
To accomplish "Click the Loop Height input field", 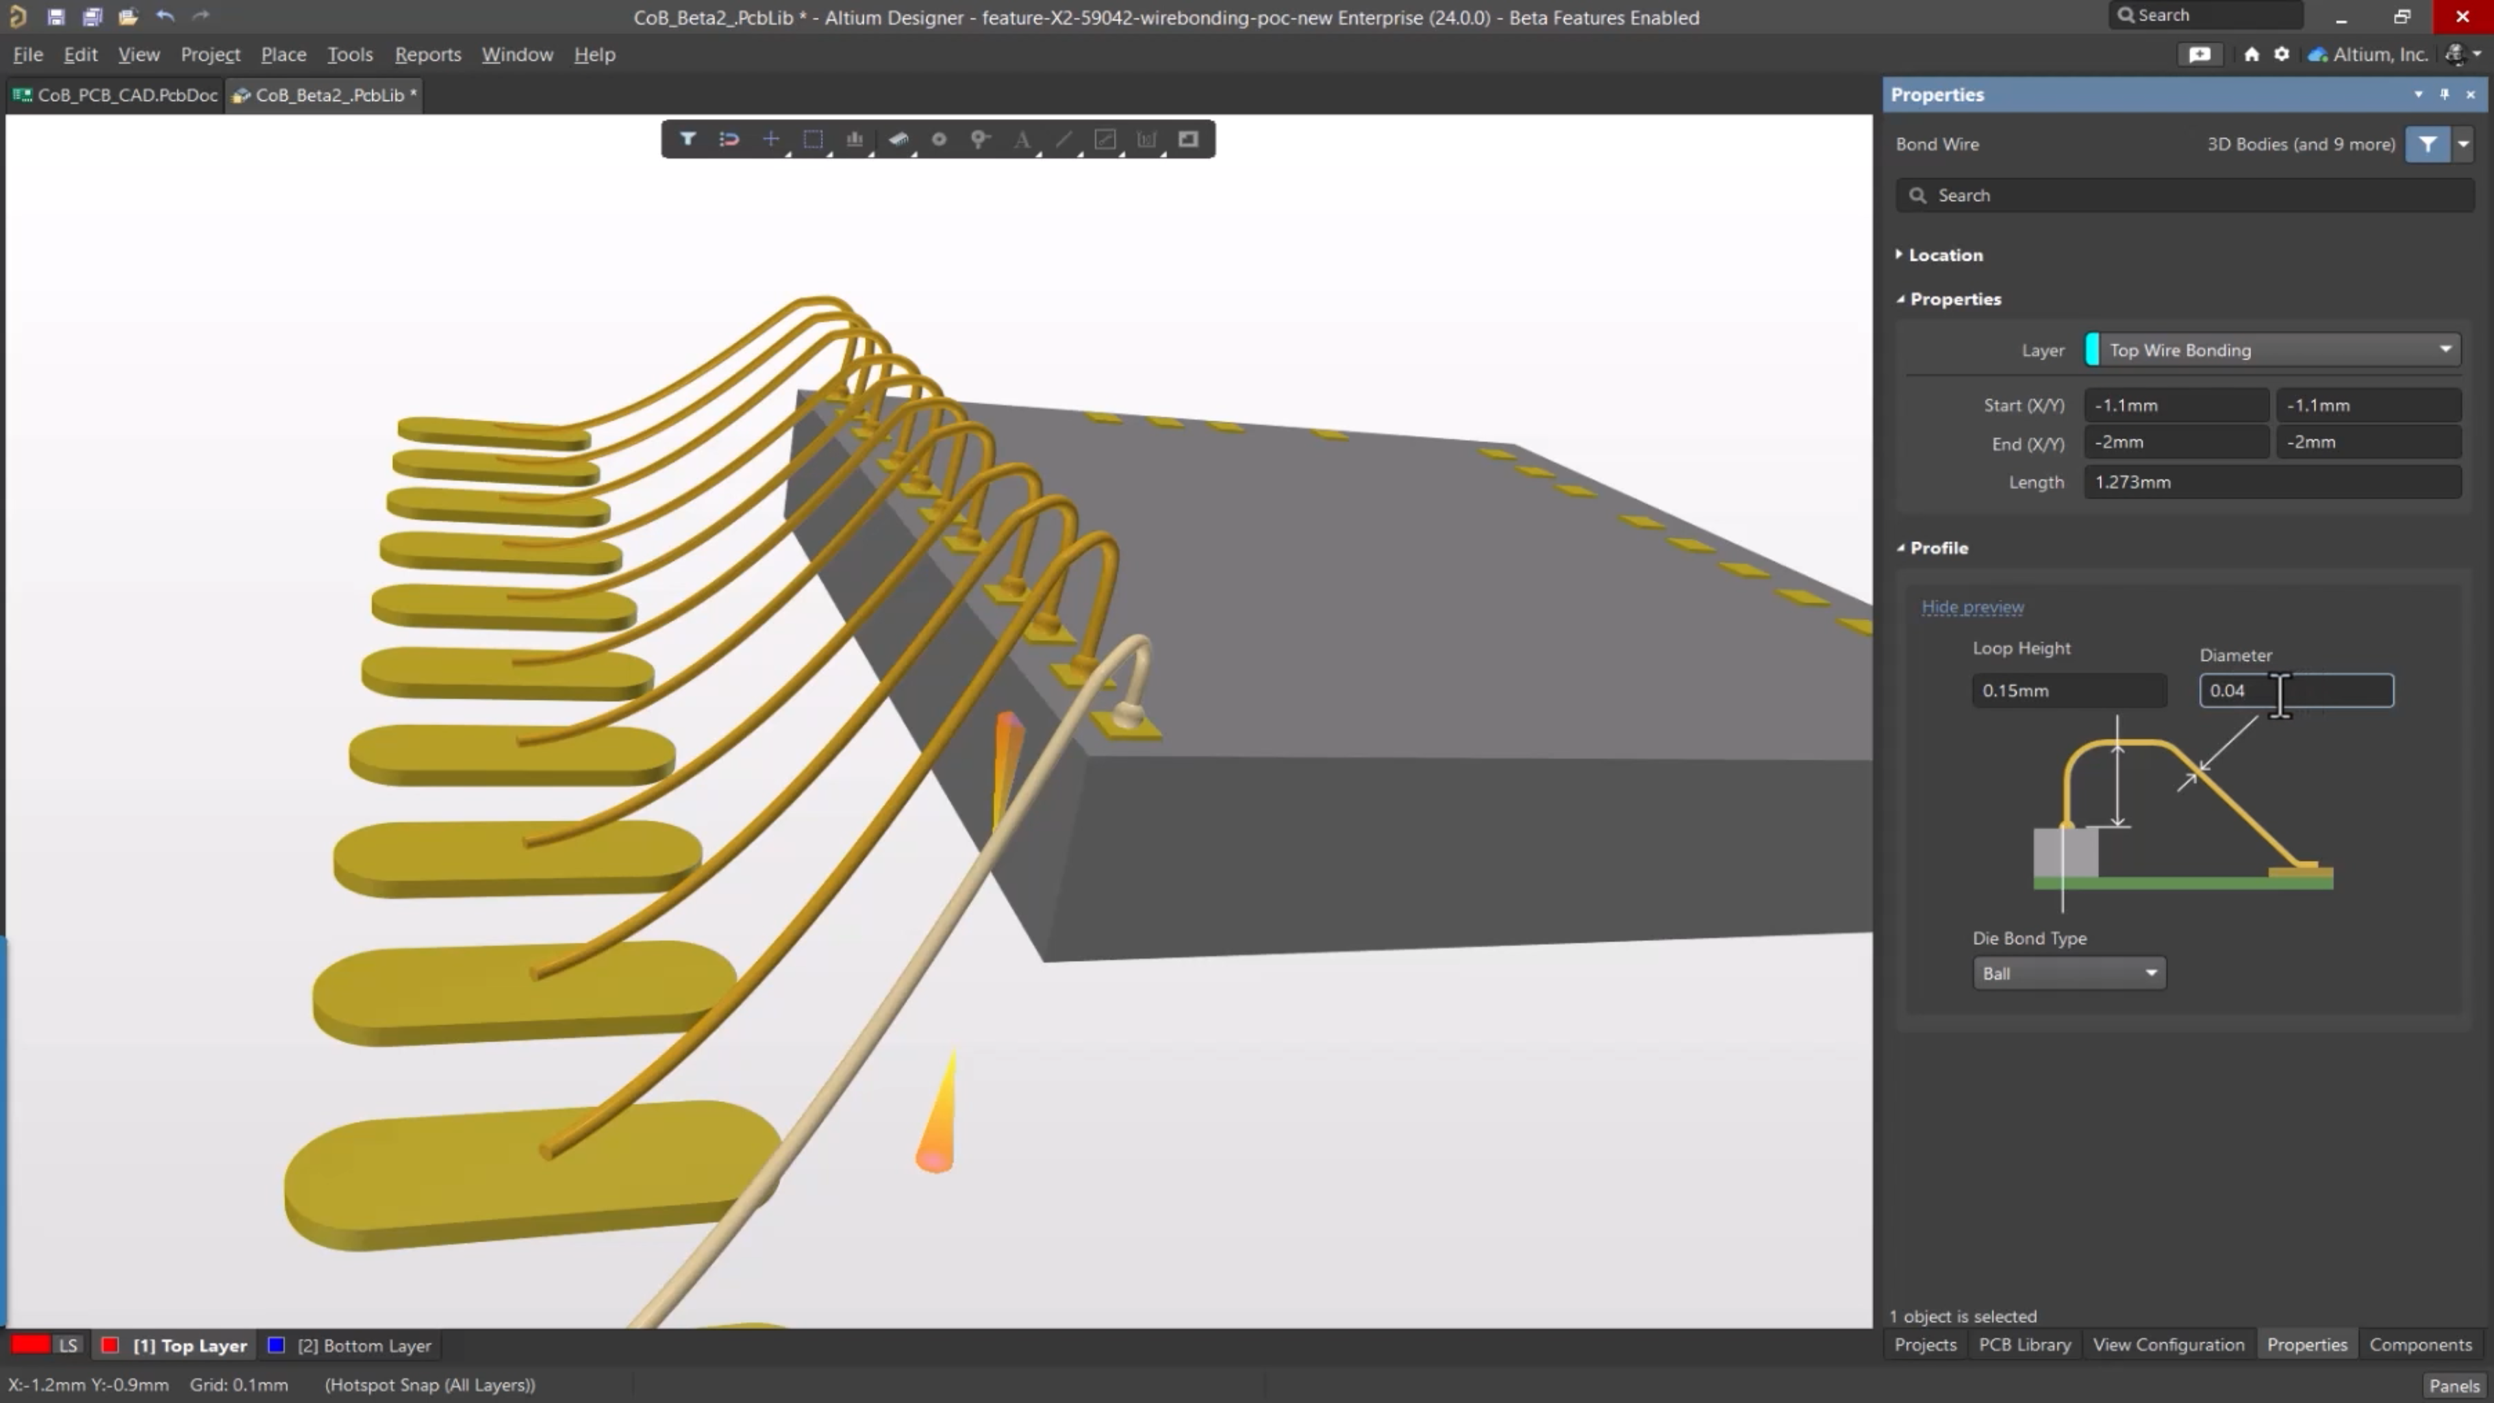I will 2069,690.
